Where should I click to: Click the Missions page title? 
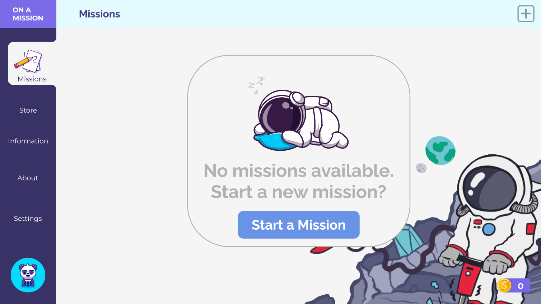99,14
